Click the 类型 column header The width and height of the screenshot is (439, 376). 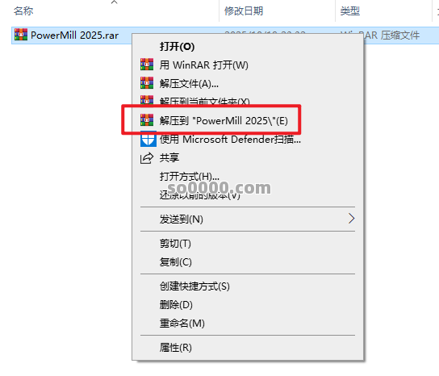pos(350,11)
